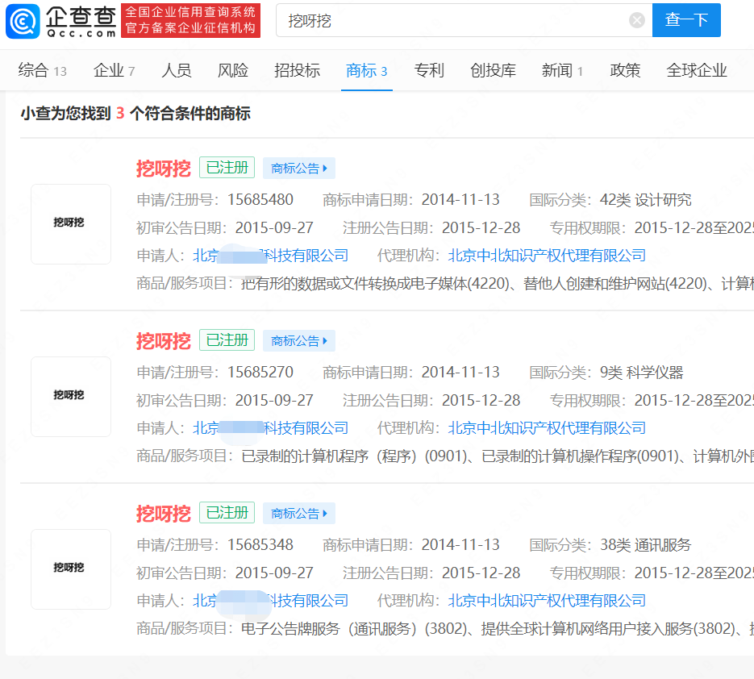
Task: Click 挖呀挖 title of the 9类 trademark
Action: pyautogui.click(x=163, y=341)
